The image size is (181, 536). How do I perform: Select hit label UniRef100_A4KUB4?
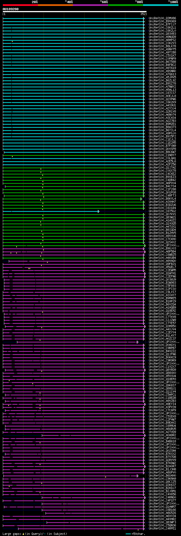click(x=162, y=258)
